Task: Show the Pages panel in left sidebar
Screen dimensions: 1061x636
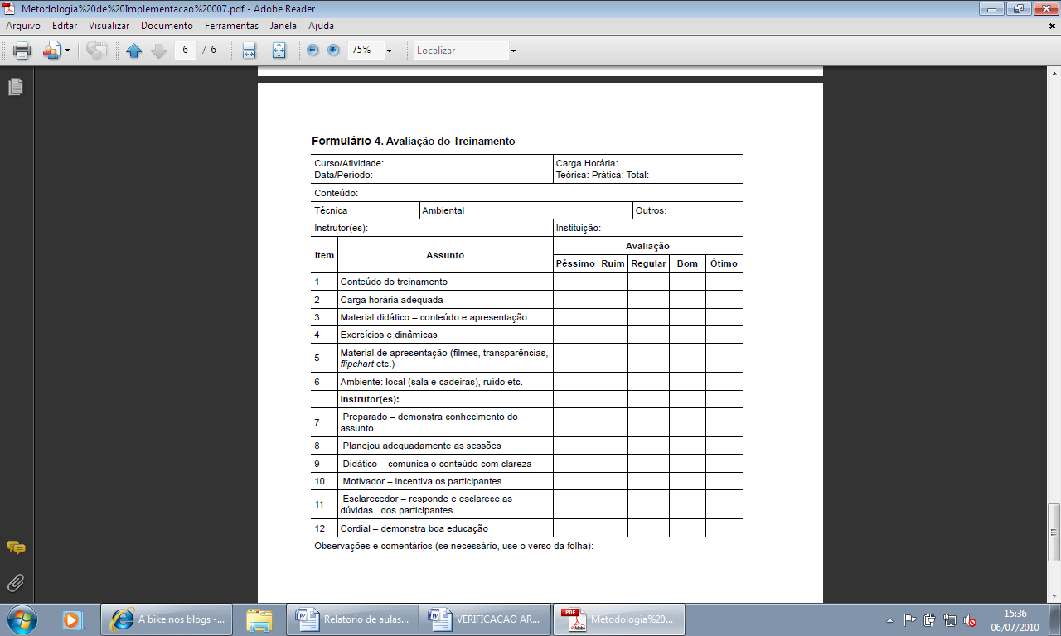Action: pos(16,87)
